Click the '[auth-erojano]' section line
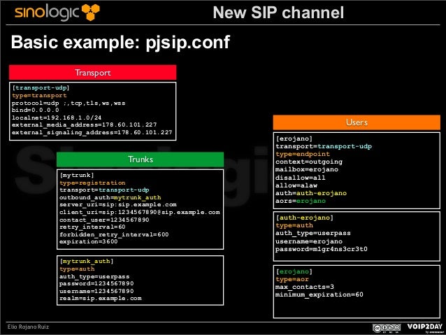 [x=305, y=218]
